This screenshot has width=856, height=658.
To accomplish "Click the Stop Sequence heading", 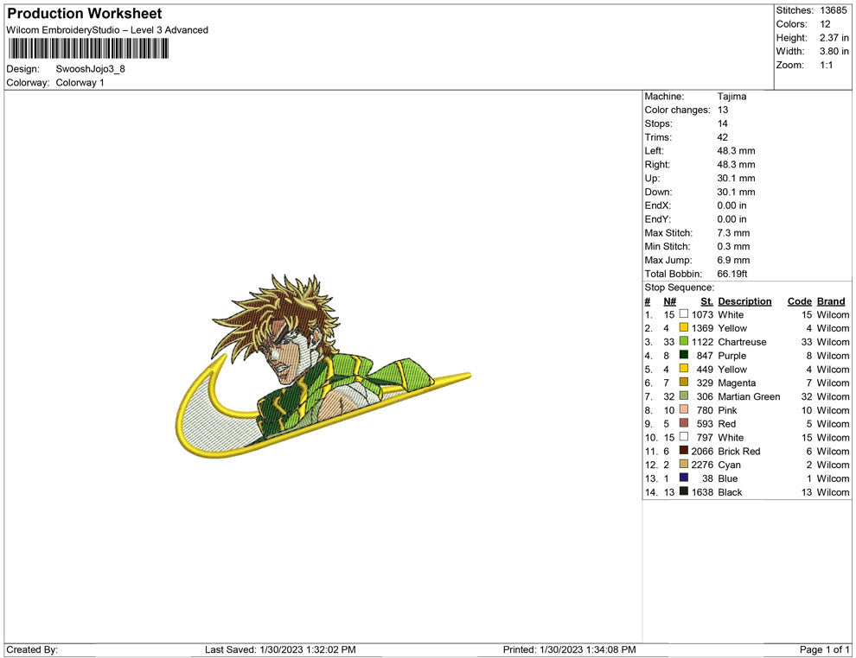I will pyautogui.click(x=679, y=288).
